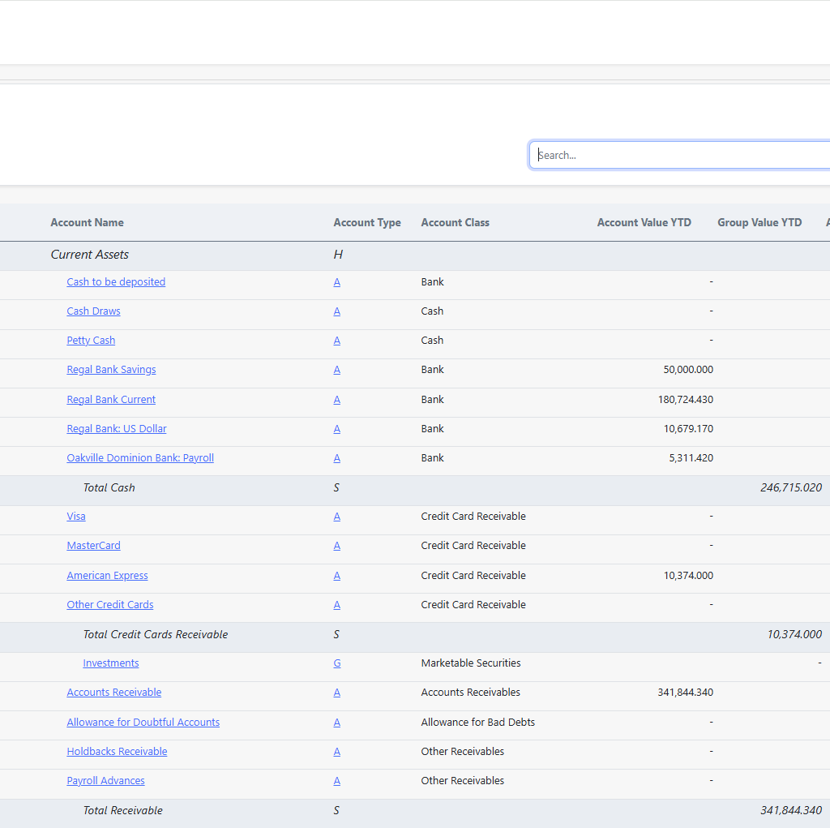
Task: Focus the Search input field
Action: (x=680, y=155)
